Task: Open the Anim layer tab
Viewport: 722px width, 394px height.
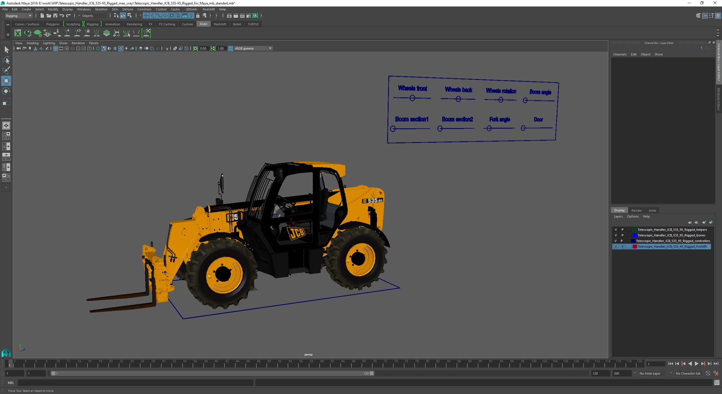Action: (652, 211)
